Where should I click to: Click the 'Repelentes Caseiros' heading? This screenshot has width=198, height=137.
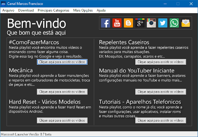pos(124,42)
